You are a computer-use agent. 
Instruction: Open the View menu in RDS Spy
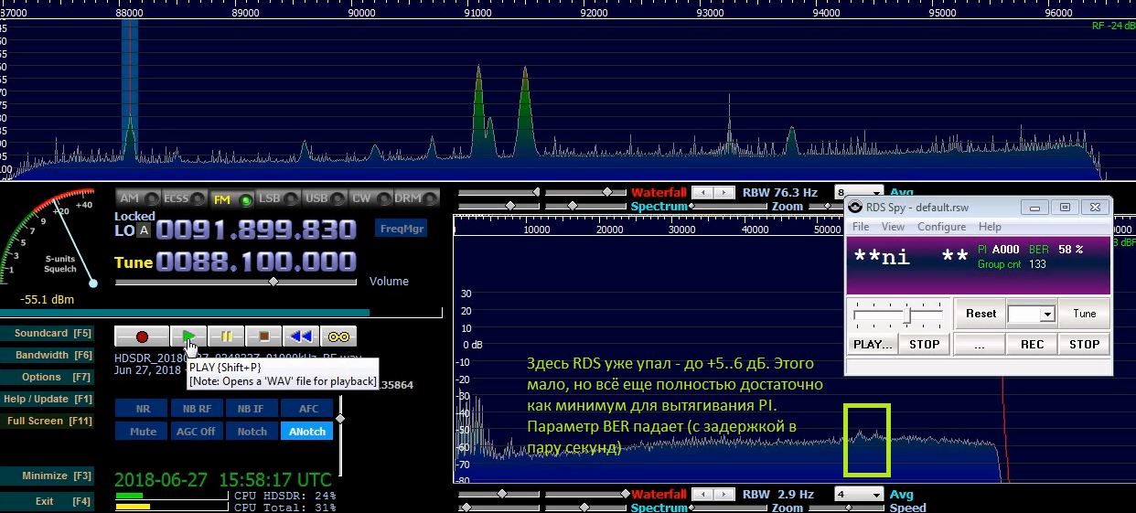893,227
